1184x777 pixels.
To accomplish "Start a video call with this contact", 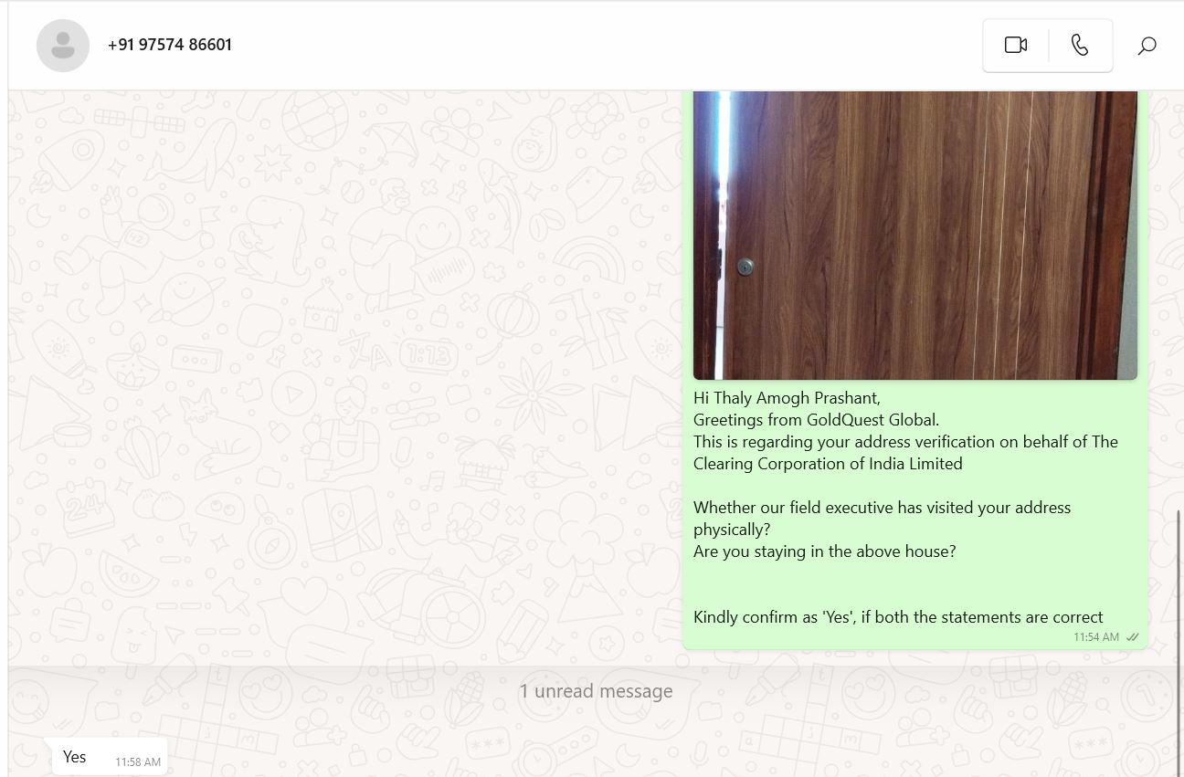I will coord(1016,45).
